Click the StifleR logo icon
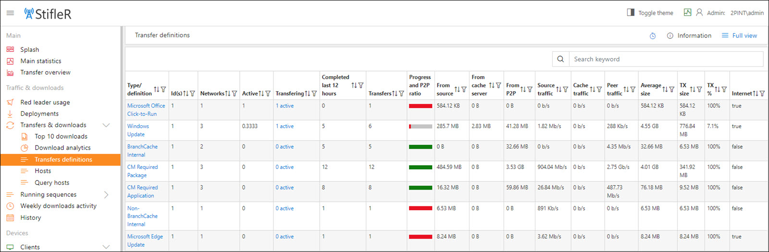 click(29, 13)
